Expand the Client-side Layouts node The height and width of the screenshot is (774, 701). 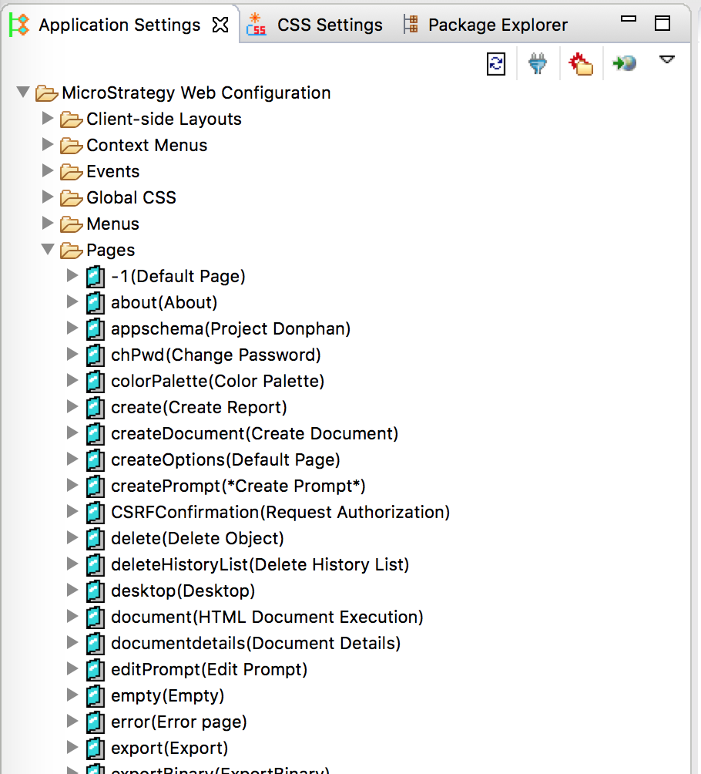click(48, 119)
